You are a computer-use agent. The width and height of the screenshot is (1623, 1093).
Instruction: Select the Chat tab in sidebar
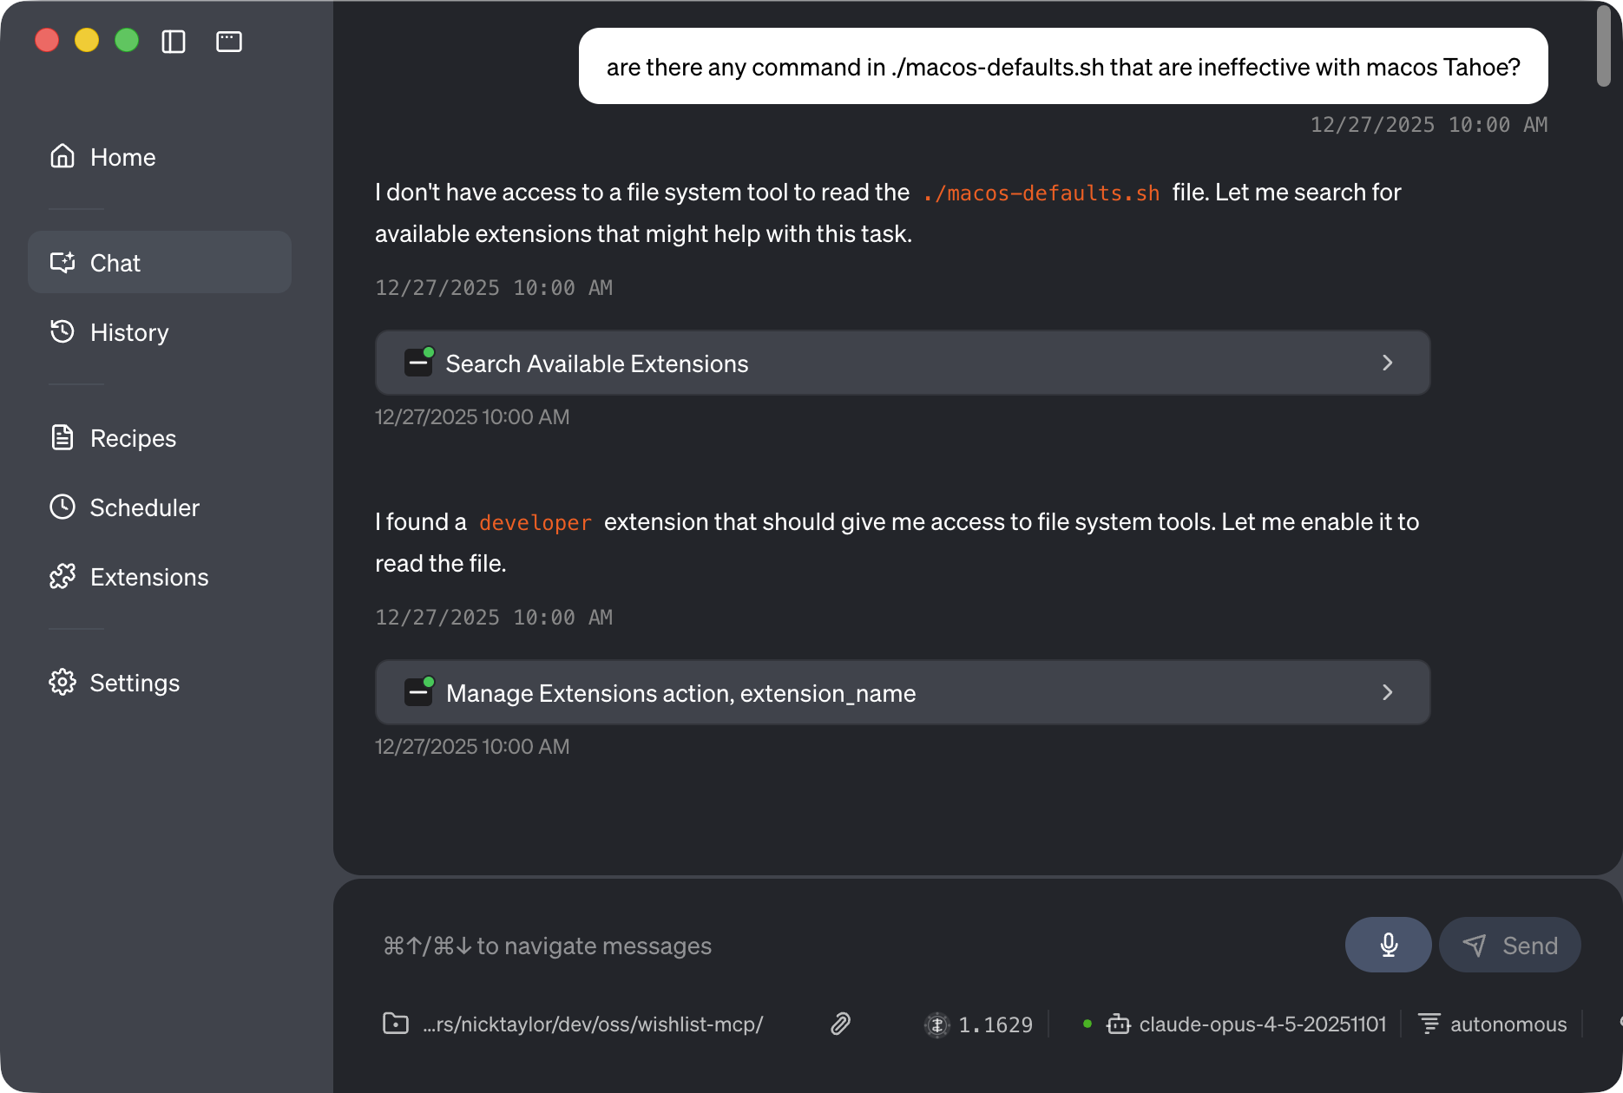(115, 263)
